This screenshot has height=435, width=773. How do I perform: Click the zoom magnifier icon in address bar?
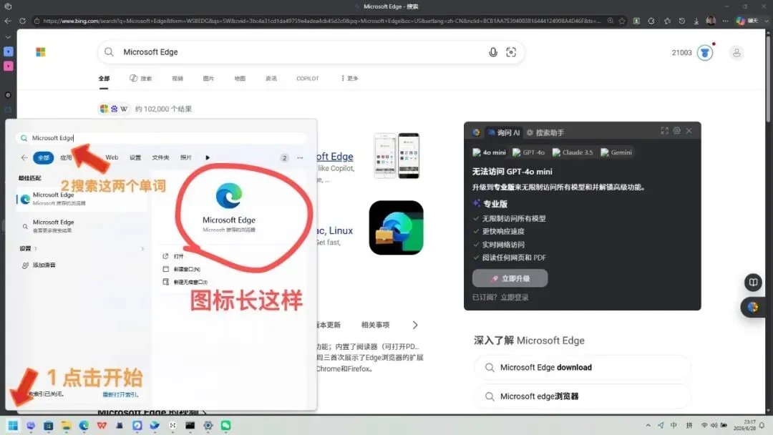(x=611, y=21)
